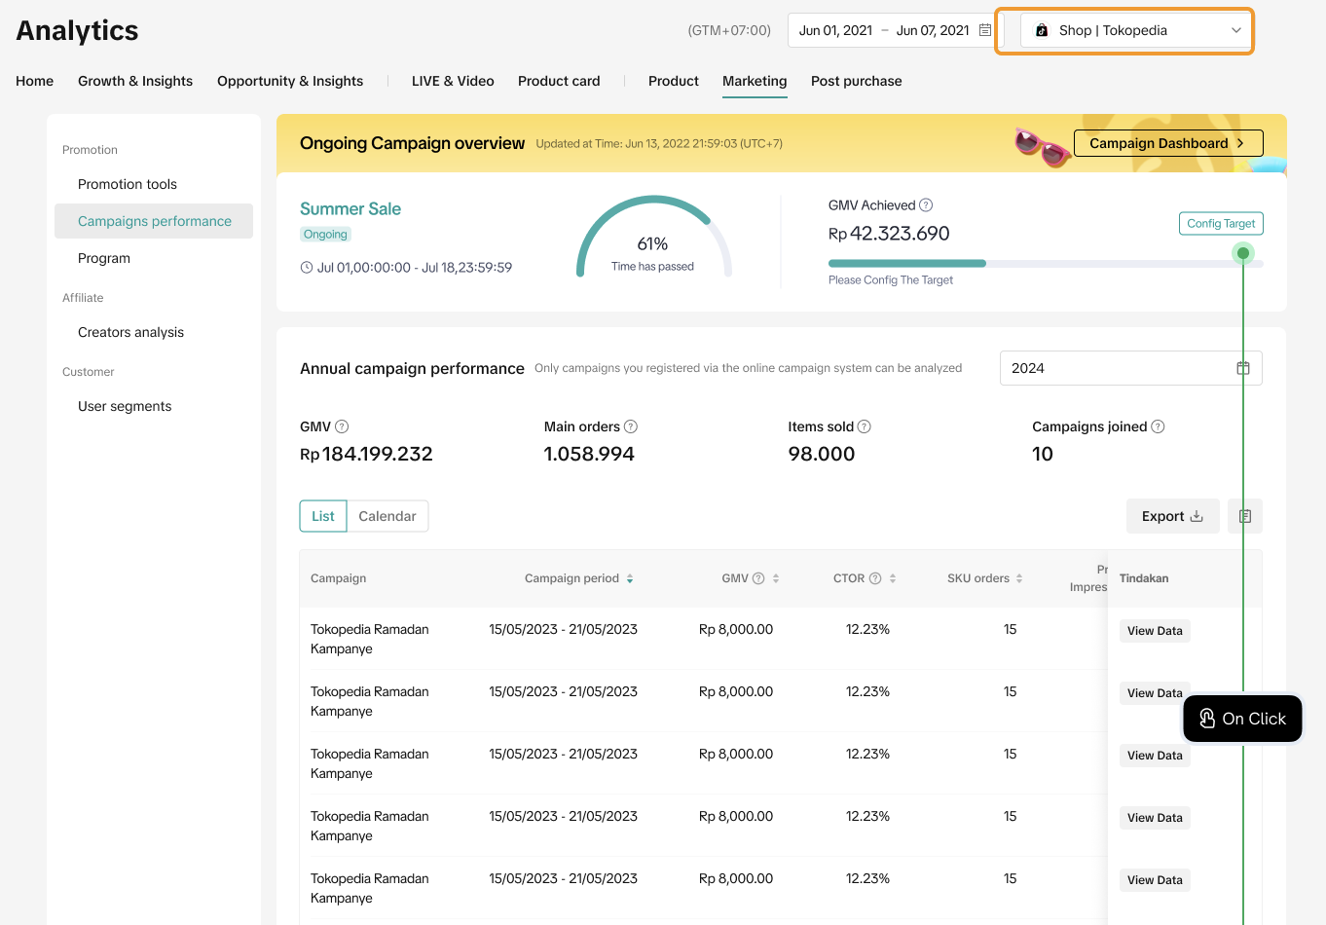Screen dimensions: 1326x925
Task: Open the Shop | Tokopedia dropdown
Action: coord(1135,30)
